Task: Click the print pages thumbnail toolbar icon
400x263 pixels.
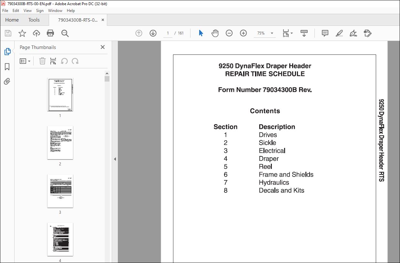Action: tap(53, 61)
